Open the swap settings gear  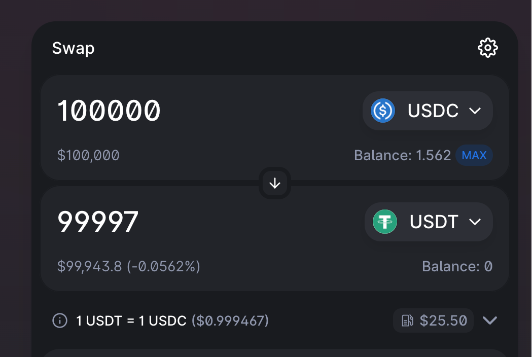pyautogui.click(x=487, y=48)
